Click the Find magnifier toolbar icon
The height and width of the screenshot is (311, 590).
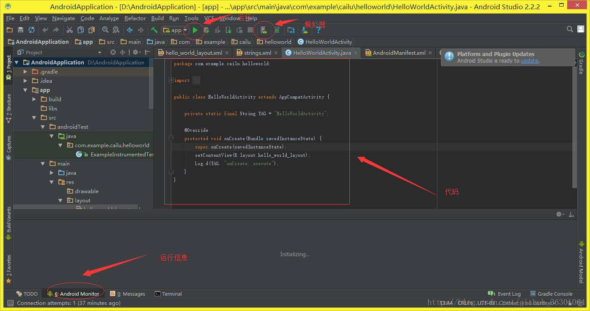(x=105, y=30)
